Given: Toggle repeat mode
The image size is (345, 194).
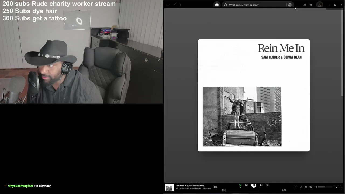Looking at the screenshot, I should (267, 185).
